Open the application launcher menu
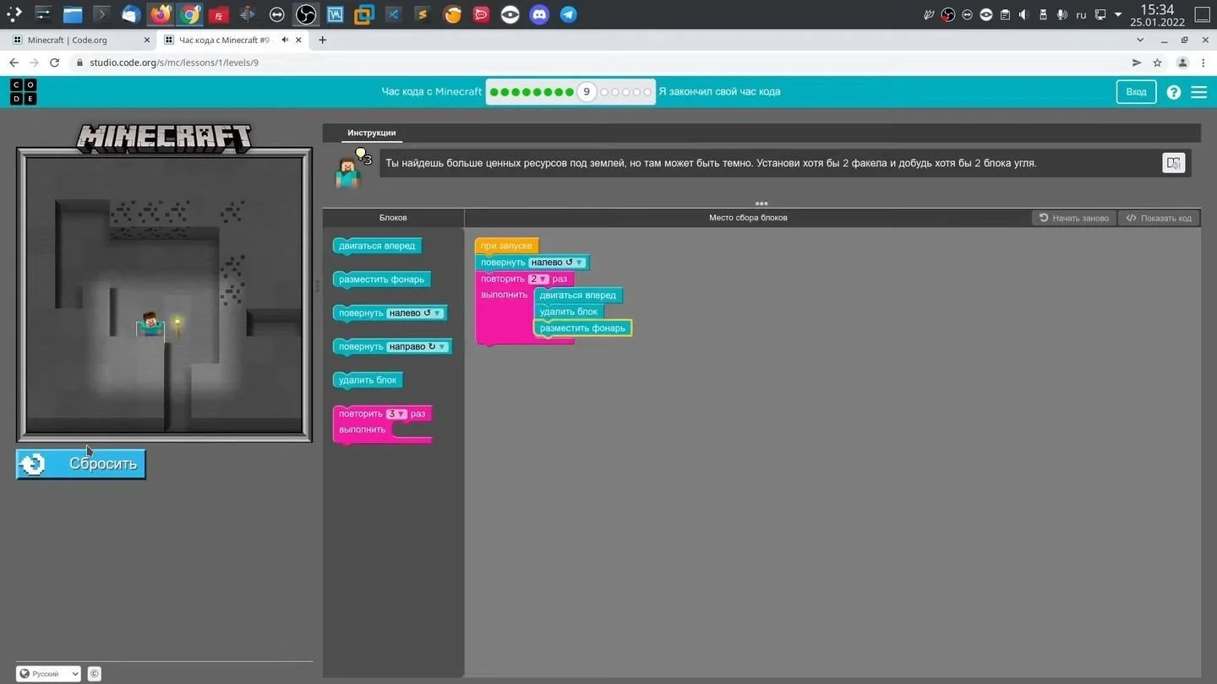The height and width of the screenshot is (684, 1217). [14, 14]
